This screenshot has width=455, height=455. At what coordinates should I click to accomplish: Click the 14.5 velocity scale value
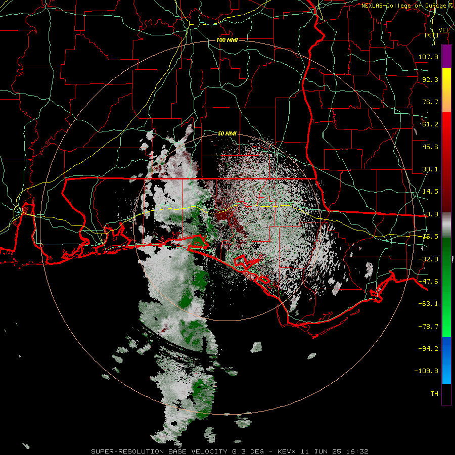point(430,192)
